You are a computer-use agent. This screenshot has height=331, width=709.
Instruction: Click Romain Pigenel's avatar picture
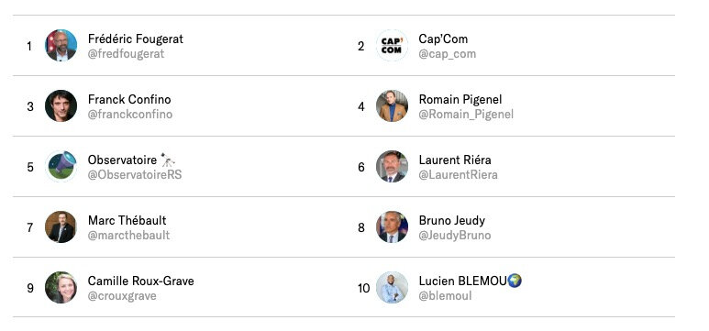pos(392,105)
